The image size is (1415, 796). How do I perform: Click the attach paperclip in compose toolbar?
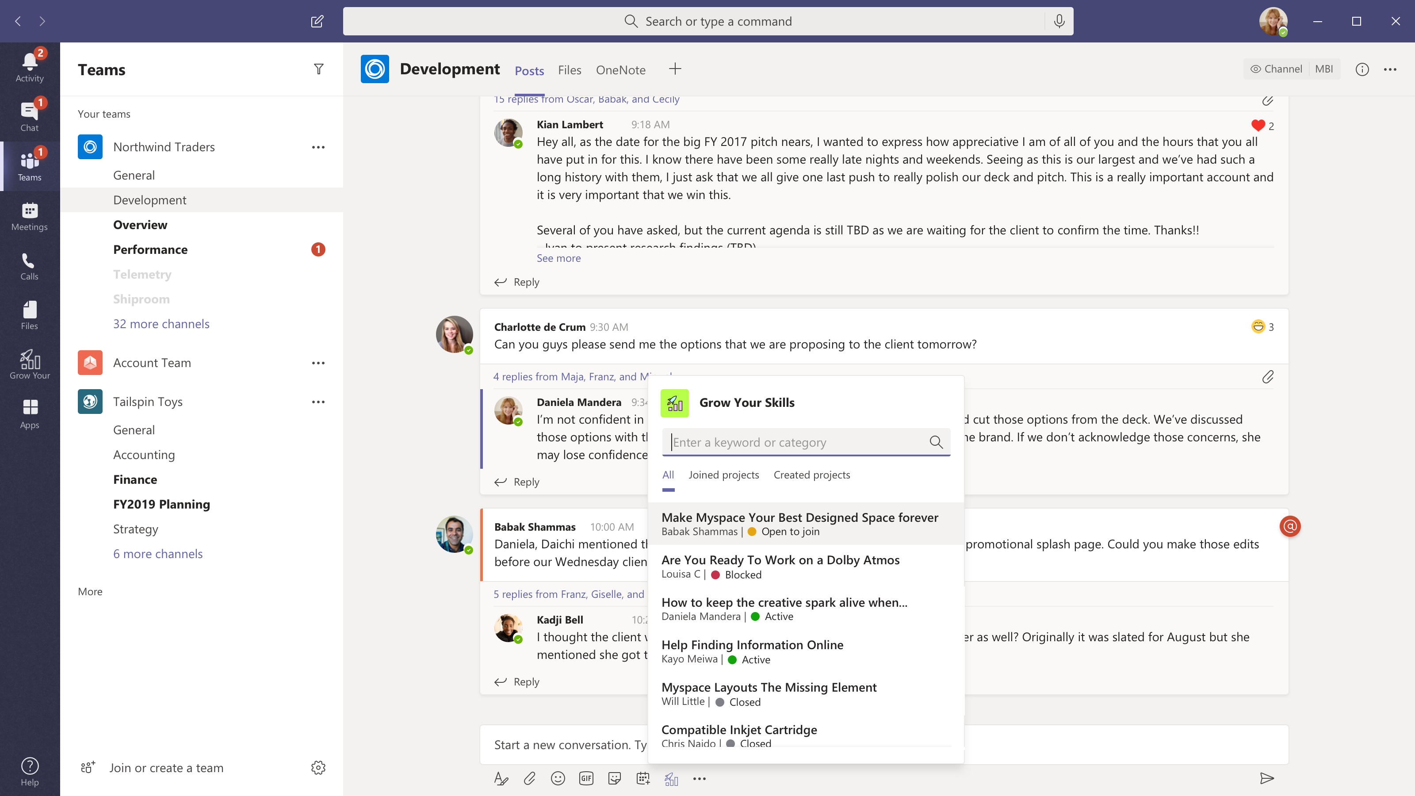point(529,778)
